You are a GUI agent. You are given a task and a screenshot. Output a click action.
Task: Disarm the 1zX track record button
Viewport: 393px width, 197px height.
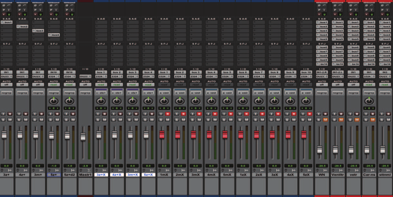pos(246,114)
